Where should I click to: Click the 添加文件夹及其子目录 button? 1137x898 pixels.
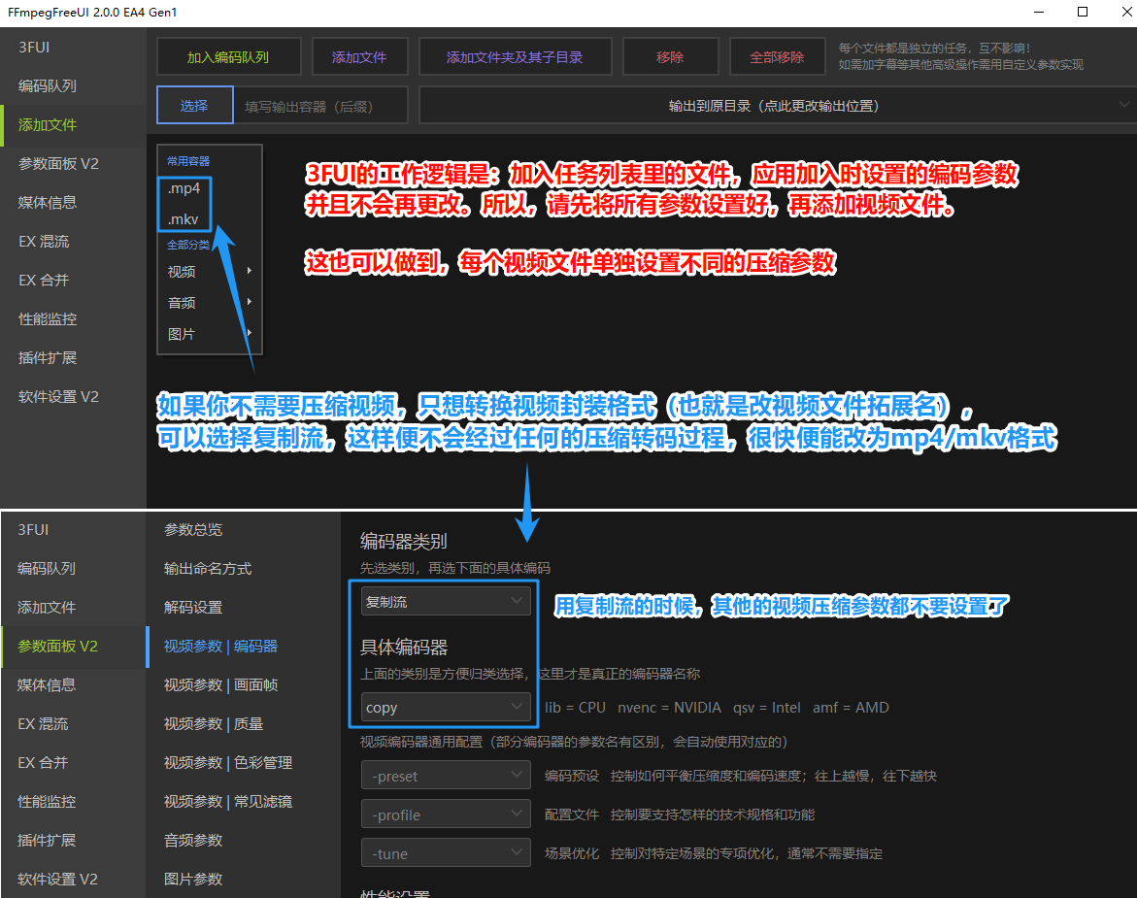point(515,56)
